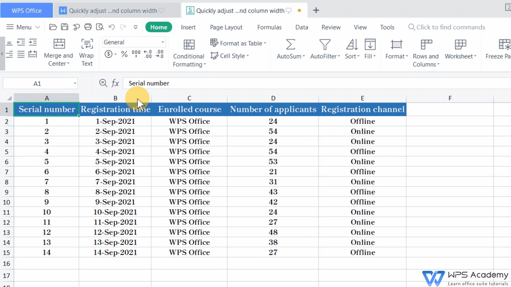Select row 8 header

click(x=7, y=182)
